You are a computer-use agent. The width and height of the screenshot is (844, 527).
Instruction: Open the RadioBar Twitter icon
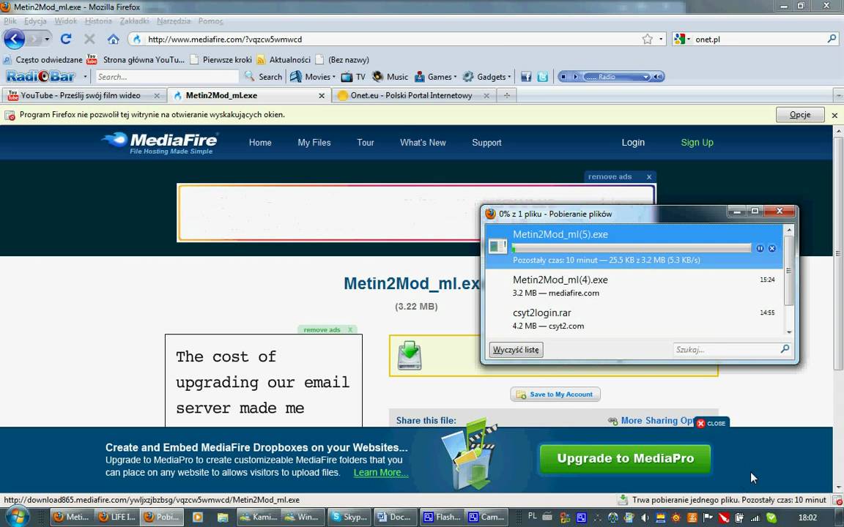543,77
